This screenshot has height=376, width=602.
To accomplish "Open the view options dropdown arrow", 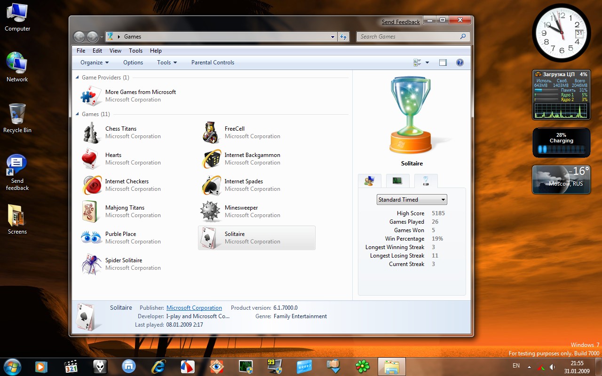I will (427, 63).
